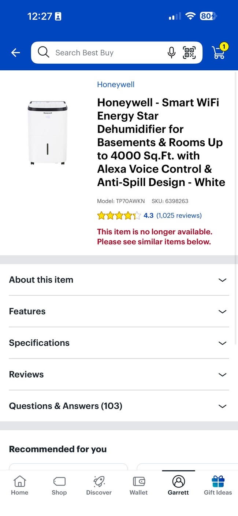Open the shopping cart
The width and height of the screenshot is (238, 516).
[219, 52]
